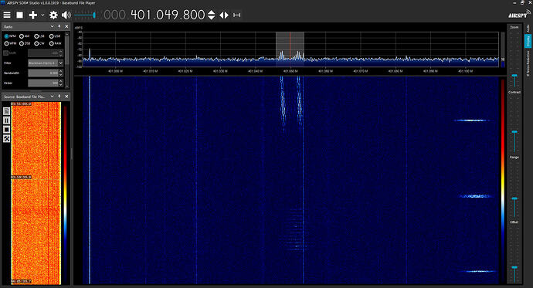
Task: Click the AIRSPY logo
Action: click(519, 15)
